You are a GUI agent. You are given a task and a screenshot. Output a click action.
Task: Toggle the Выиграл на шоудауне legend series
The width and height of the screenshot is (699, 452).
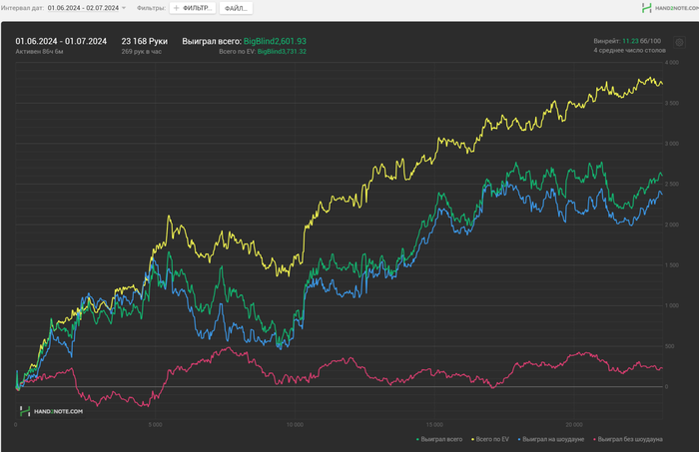tap(550, 439)
